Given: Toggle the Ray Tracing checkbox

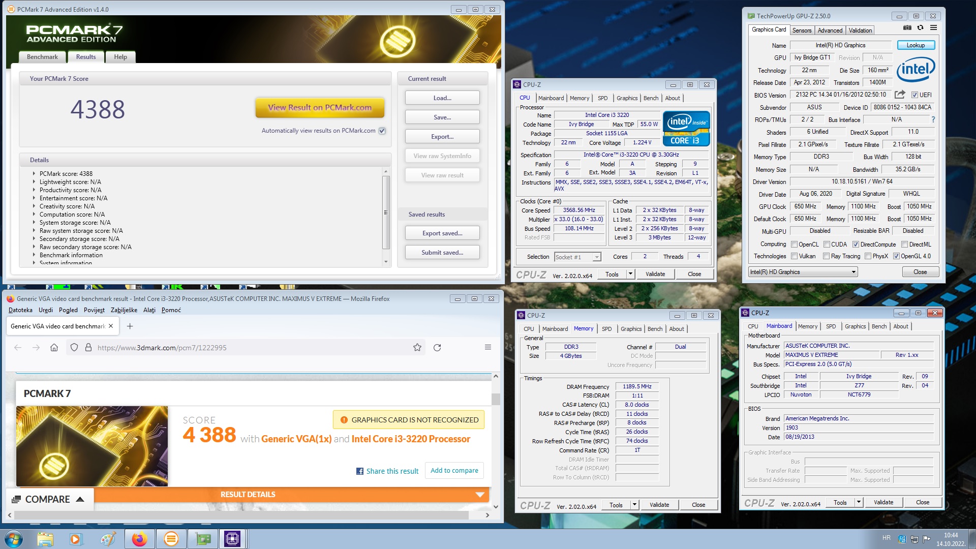Looking at the screenshot, I should pyautogui.click(x=826, y=256).
